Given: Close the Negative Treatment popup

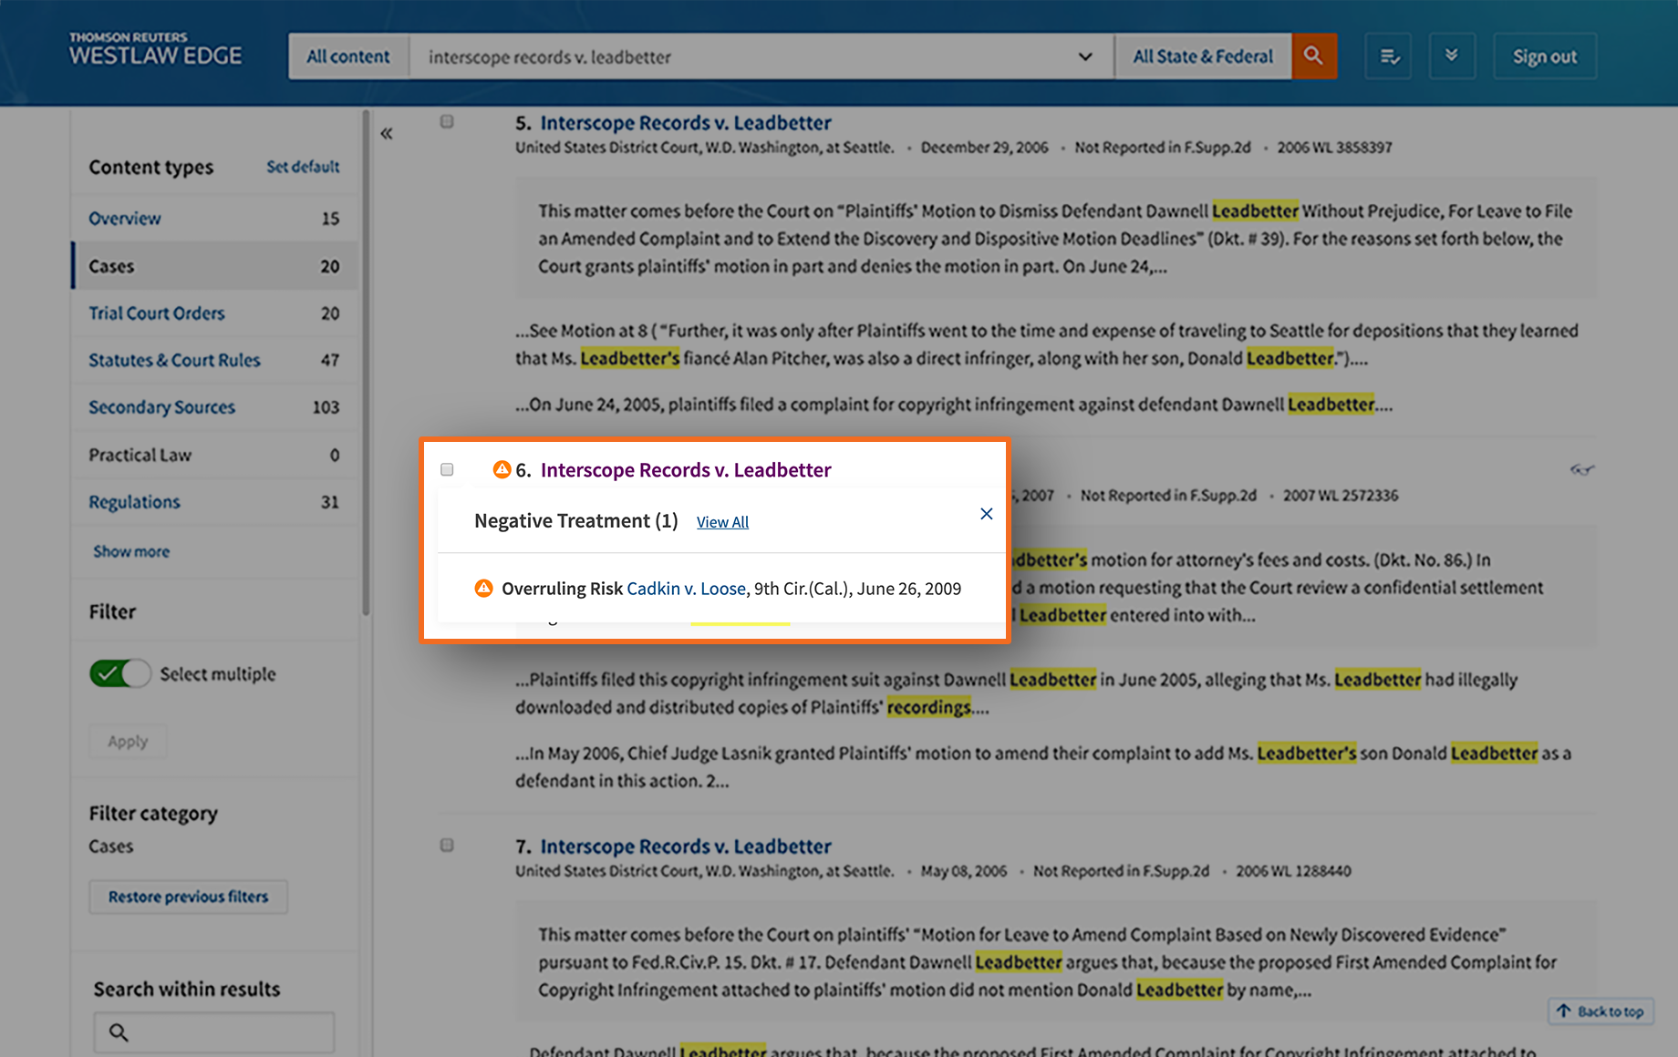Looking at the screenshot, I should click(x=986, y=514).
